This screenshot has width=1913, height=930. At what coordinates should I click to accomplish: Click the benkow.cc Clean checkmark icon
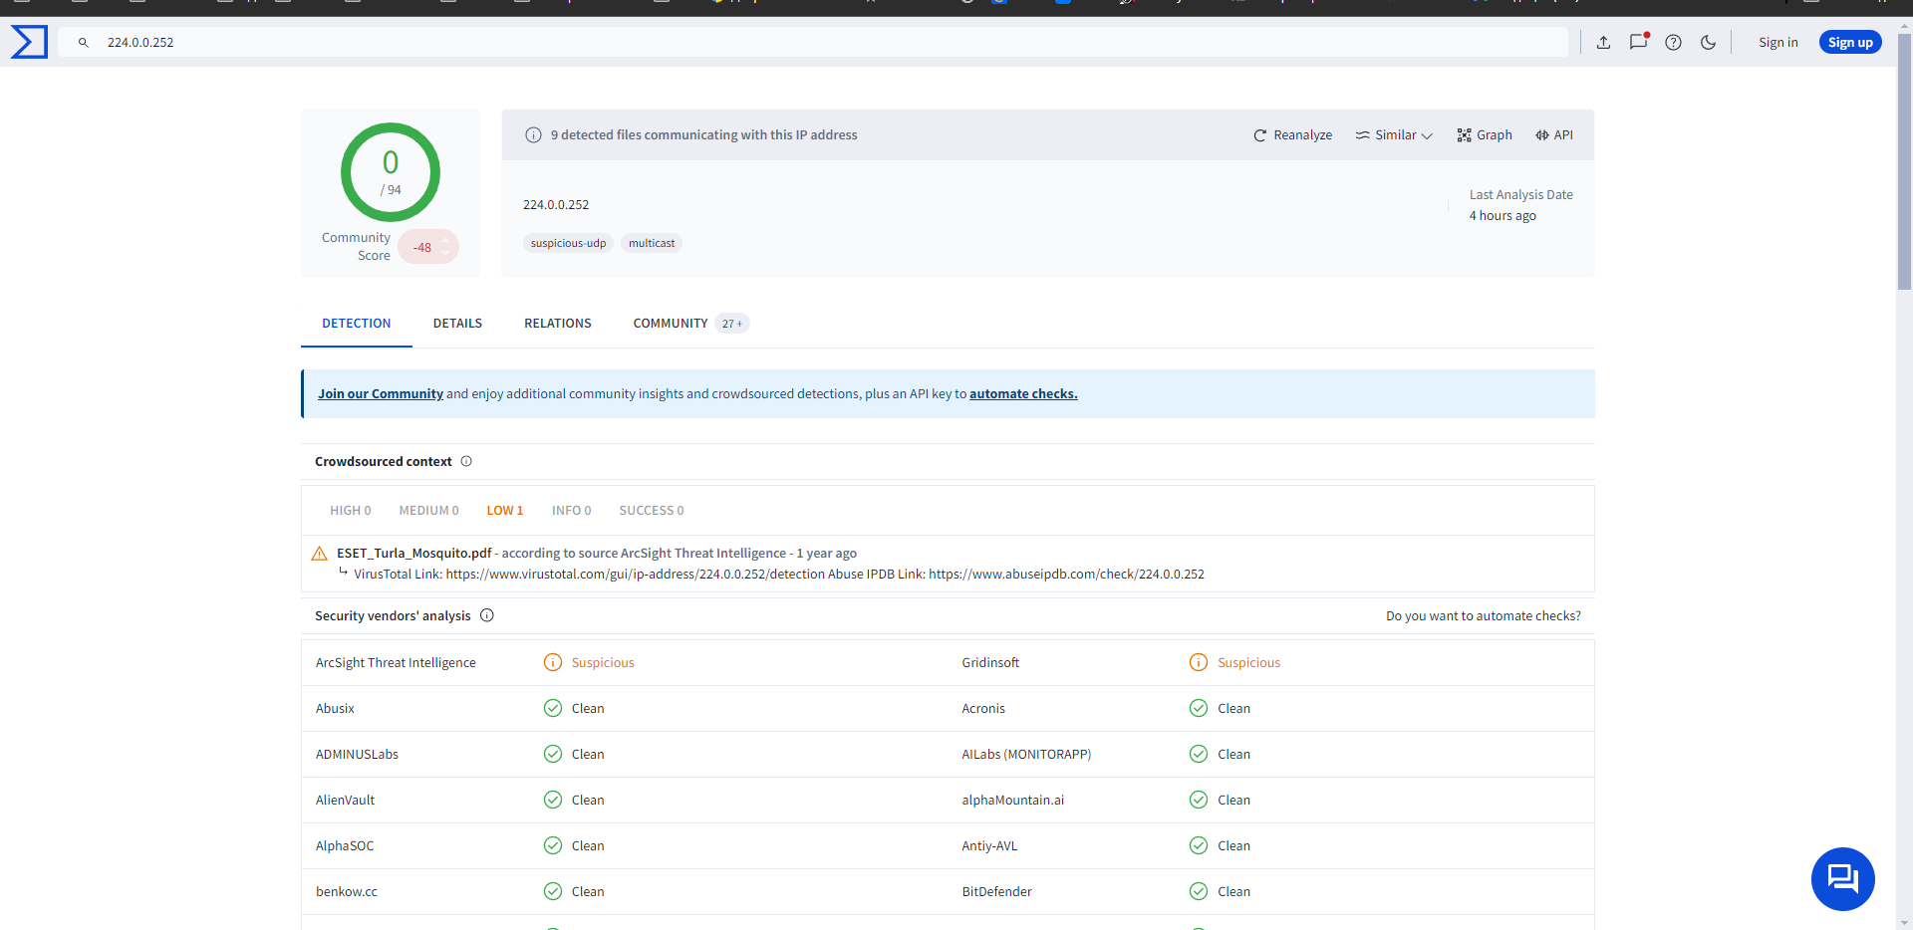point(553,892)
